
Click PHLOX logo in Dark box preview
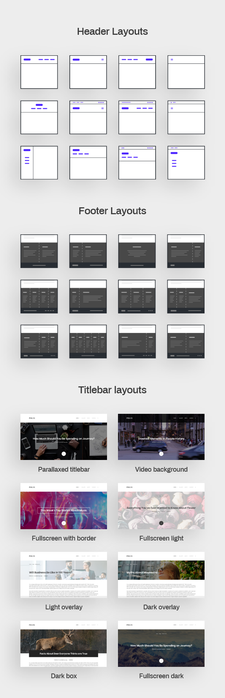pyautogui.click(x=32, y=625)
